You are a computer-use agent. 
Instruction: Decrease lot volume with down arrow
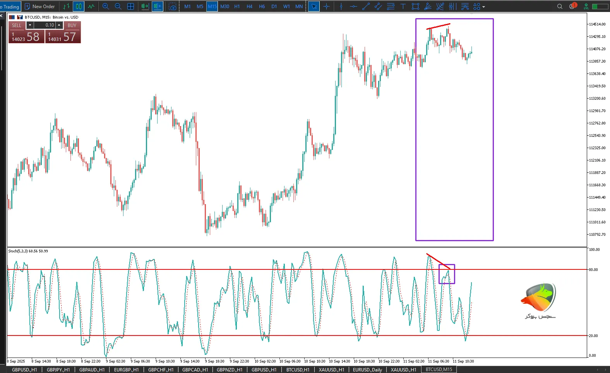click(x=30, y=25)
